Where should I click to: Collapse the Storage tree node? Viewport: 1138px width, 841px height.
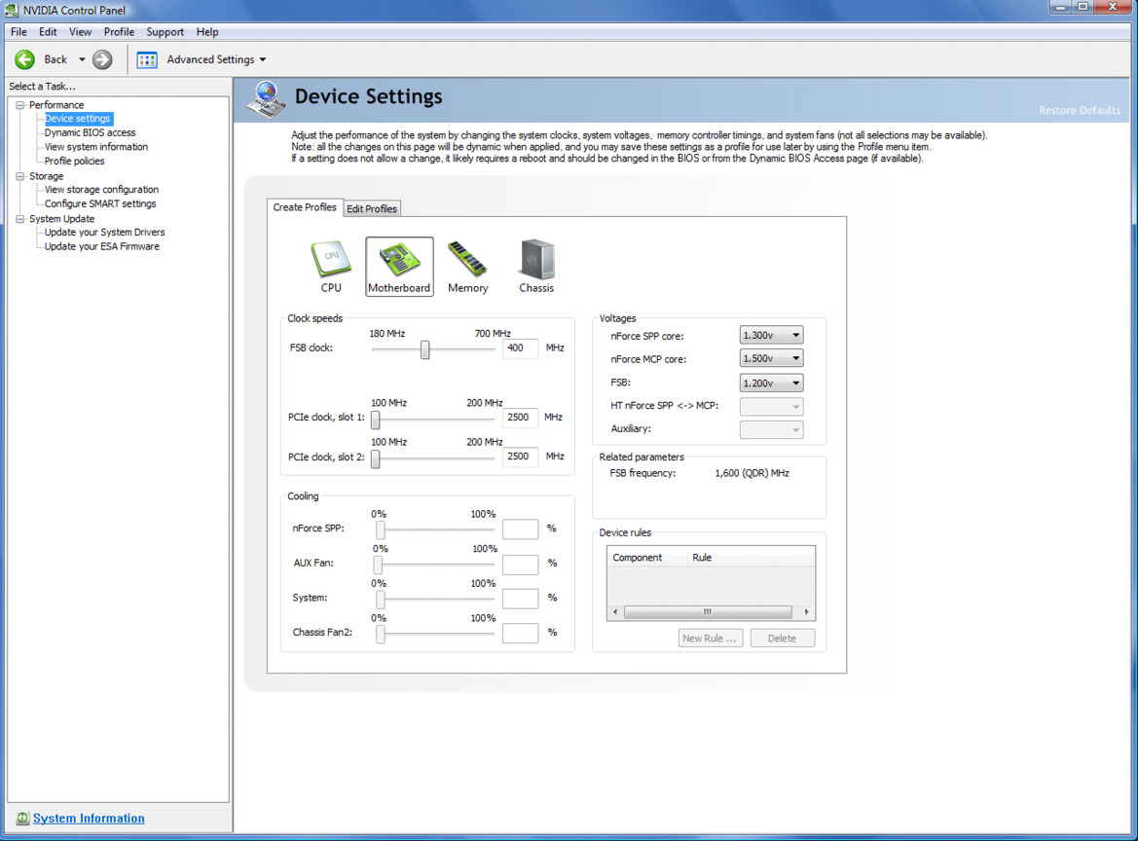[20, 176]
